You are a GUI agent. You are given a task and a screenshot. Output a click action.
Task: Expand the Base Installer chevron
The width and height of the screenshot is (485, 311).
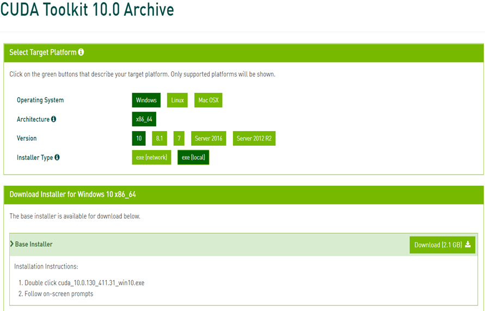click(12, 244)
